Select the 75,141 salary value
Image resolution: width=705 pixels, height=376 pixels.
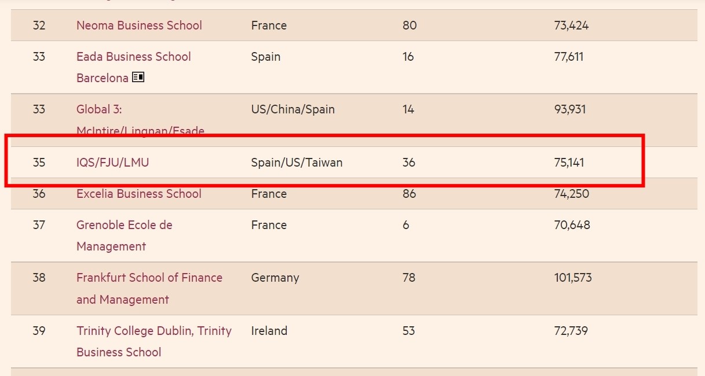point(569,163)
